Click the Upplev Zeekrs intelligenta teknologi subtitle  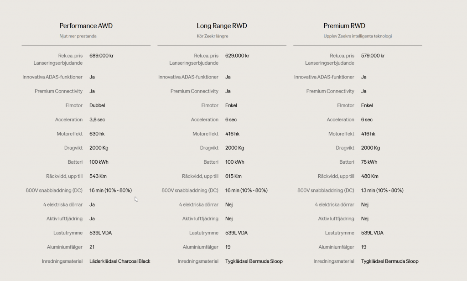[x=358, y=36]
